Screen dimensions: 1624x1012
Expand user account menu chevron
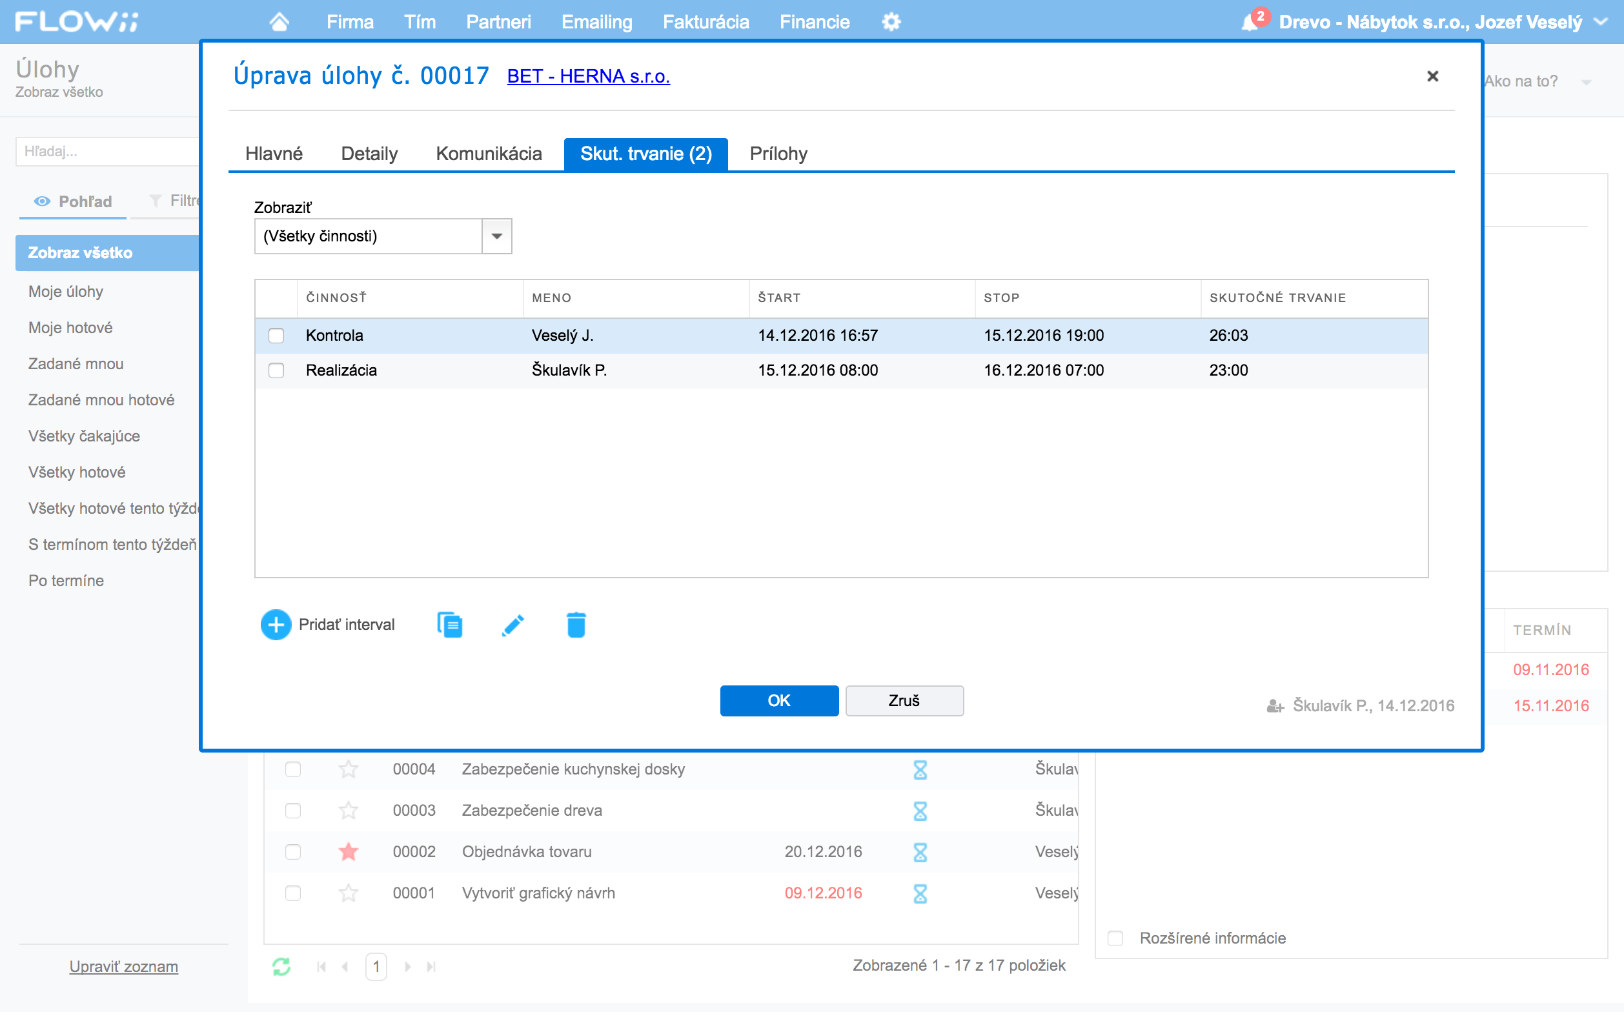(x=1600, y=22)
